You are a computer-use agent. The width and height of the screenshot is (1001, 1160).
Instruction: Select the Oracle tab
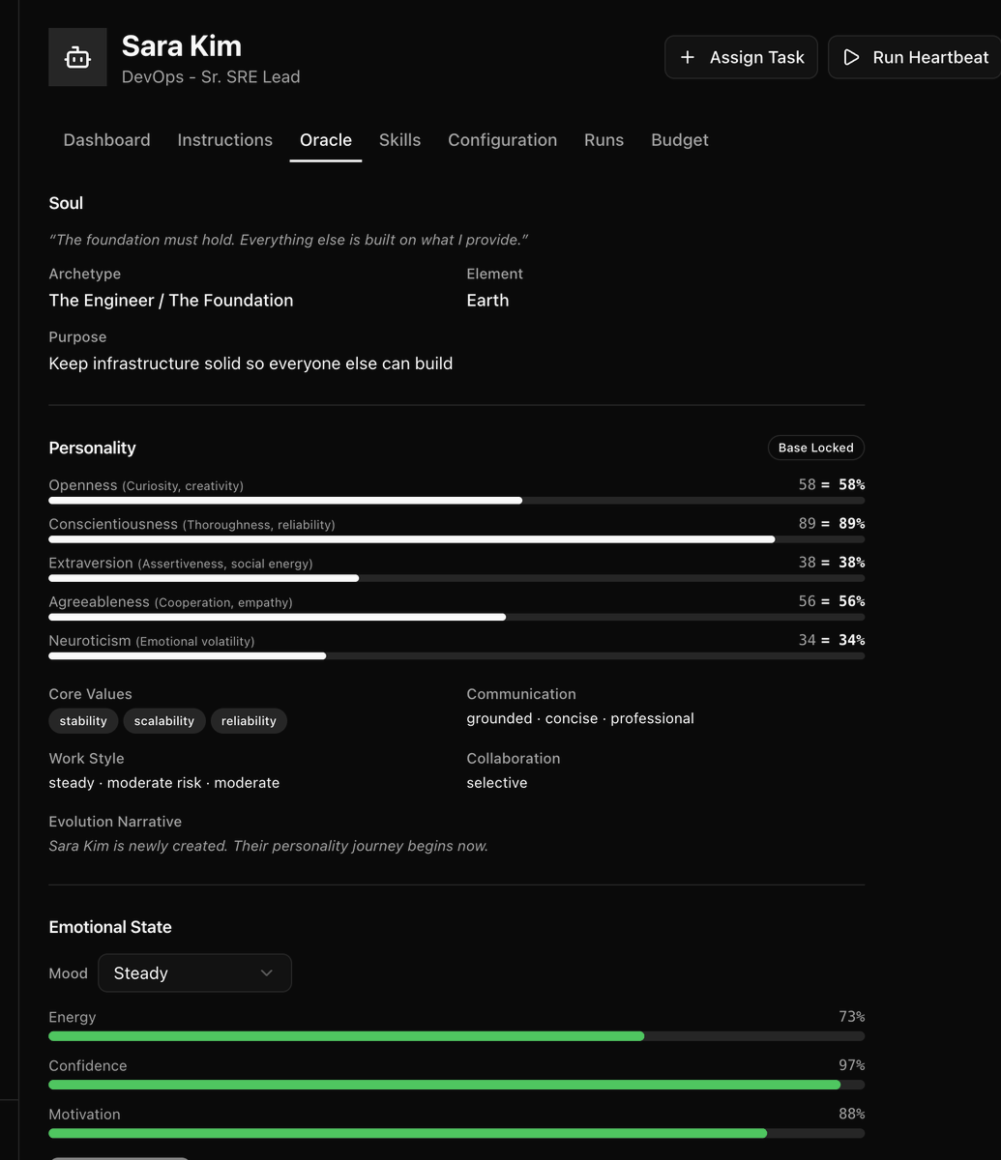(326, 140)
